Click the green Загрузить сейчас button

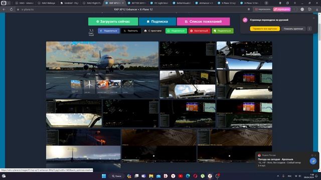[113, 21]
